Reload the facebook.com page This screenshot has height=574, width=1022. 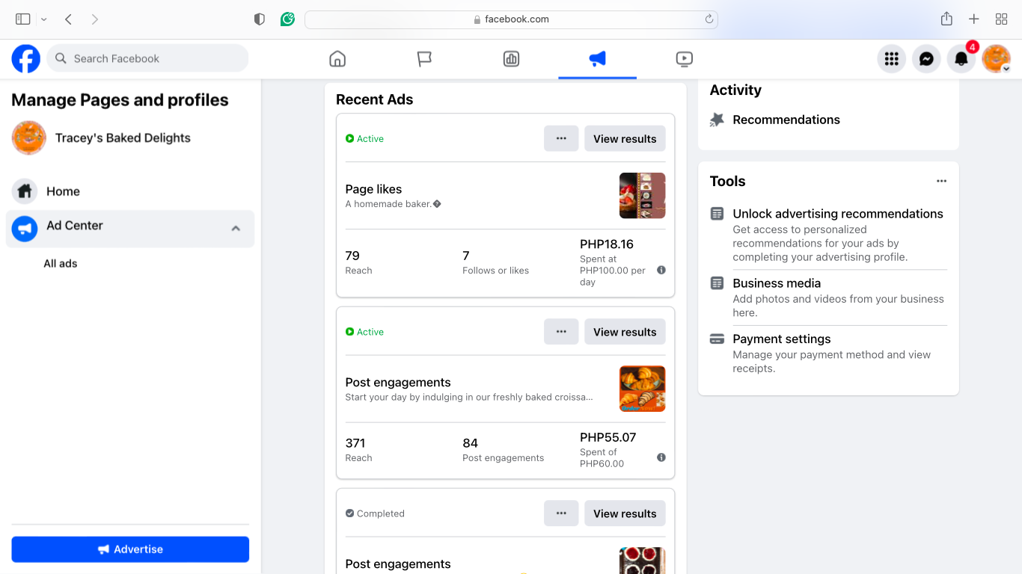[x=709, y=19]
